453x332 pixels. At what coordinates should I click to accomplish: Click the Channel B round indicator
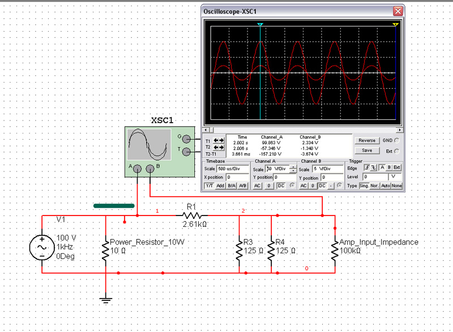pyautogui.click(x=339, y=186)
